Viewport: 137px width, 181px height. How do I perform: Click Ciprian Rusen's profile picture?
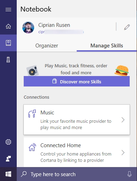[x=28, y=28]
